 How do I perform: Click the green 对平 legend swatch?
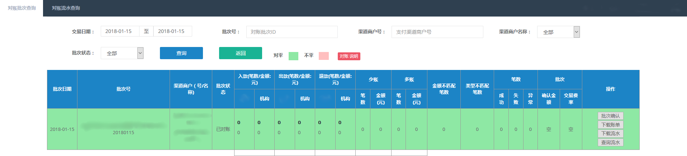293,56
